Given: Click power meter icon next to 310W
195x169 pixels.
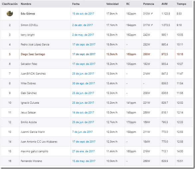Looking at the screenshot, I should tap(152, 14).
